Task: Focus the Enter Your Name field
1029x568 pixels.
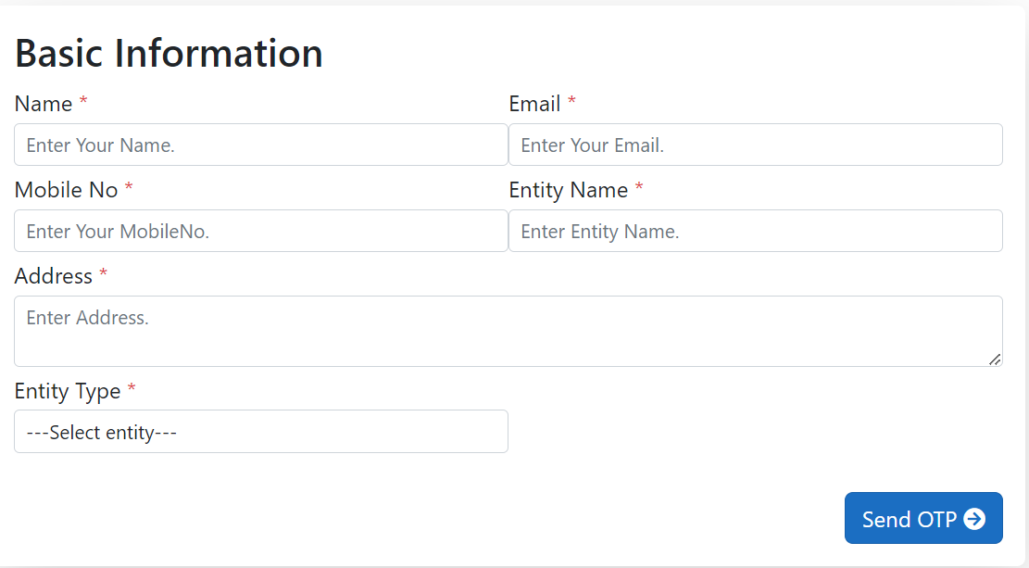Action: [261, 145]
